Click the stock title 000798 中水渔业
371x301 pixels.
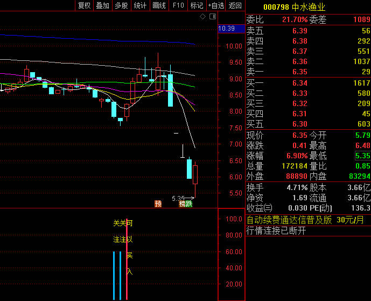(294, 7)
